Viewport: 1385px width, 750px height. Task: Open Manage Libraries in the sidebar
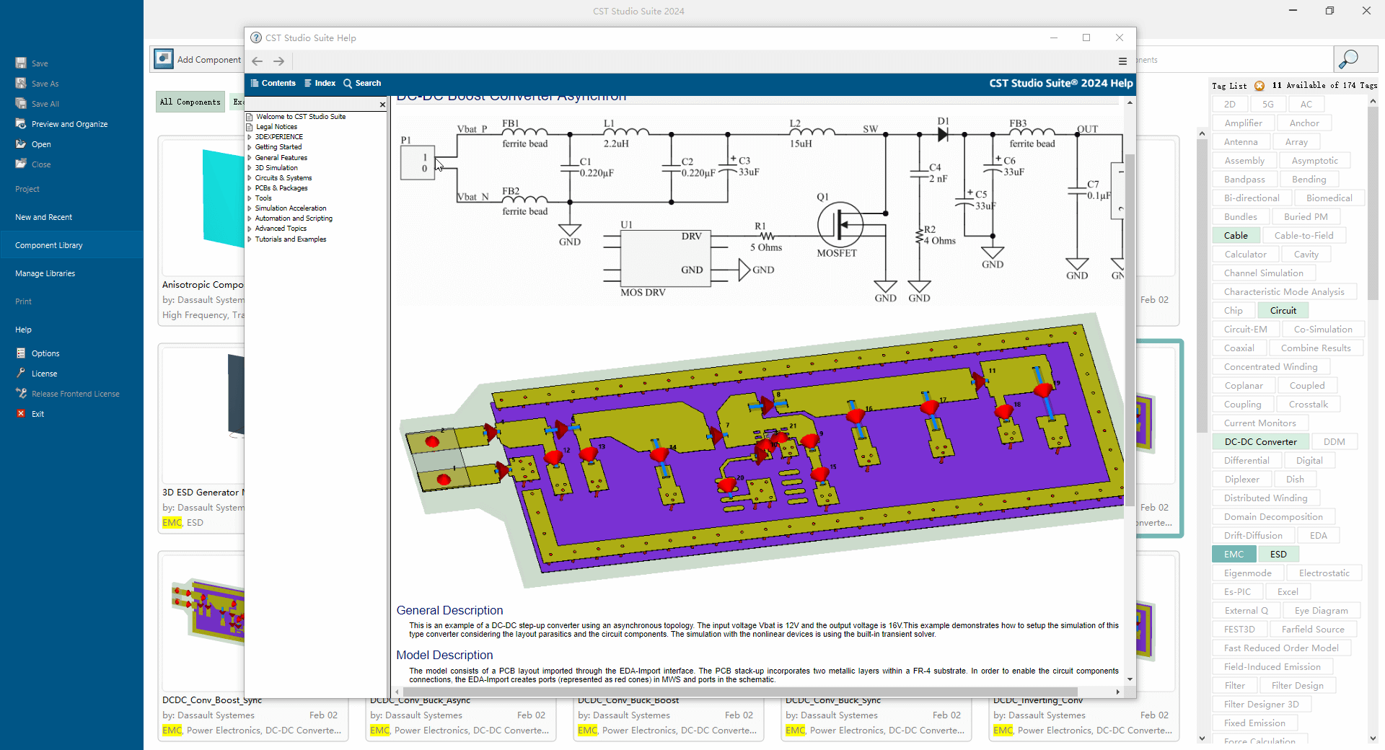(x=45, y=273)
